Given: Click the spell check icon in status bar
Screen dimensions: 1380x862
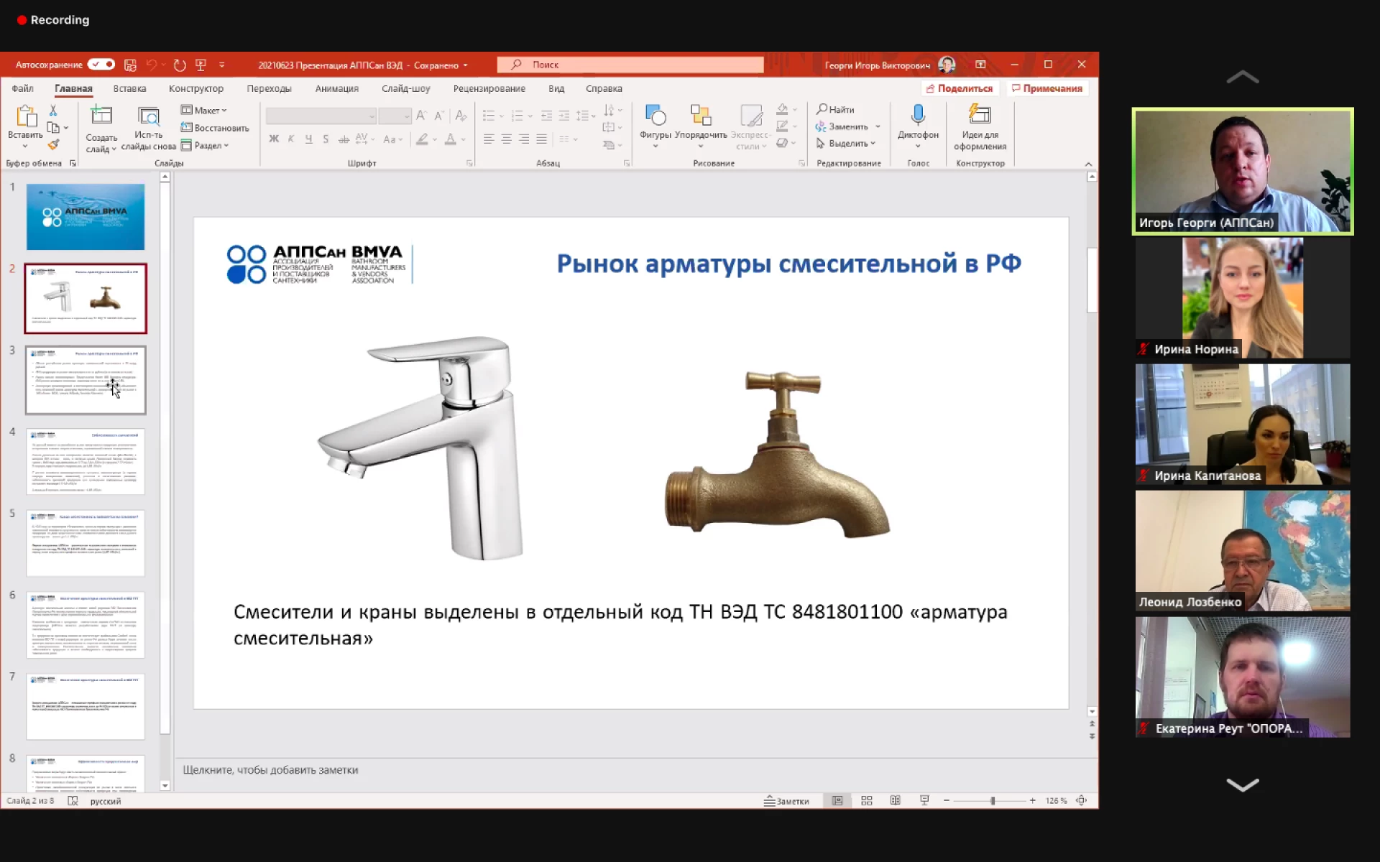Looking at the screenshot, I should click(x=73, y=801).
